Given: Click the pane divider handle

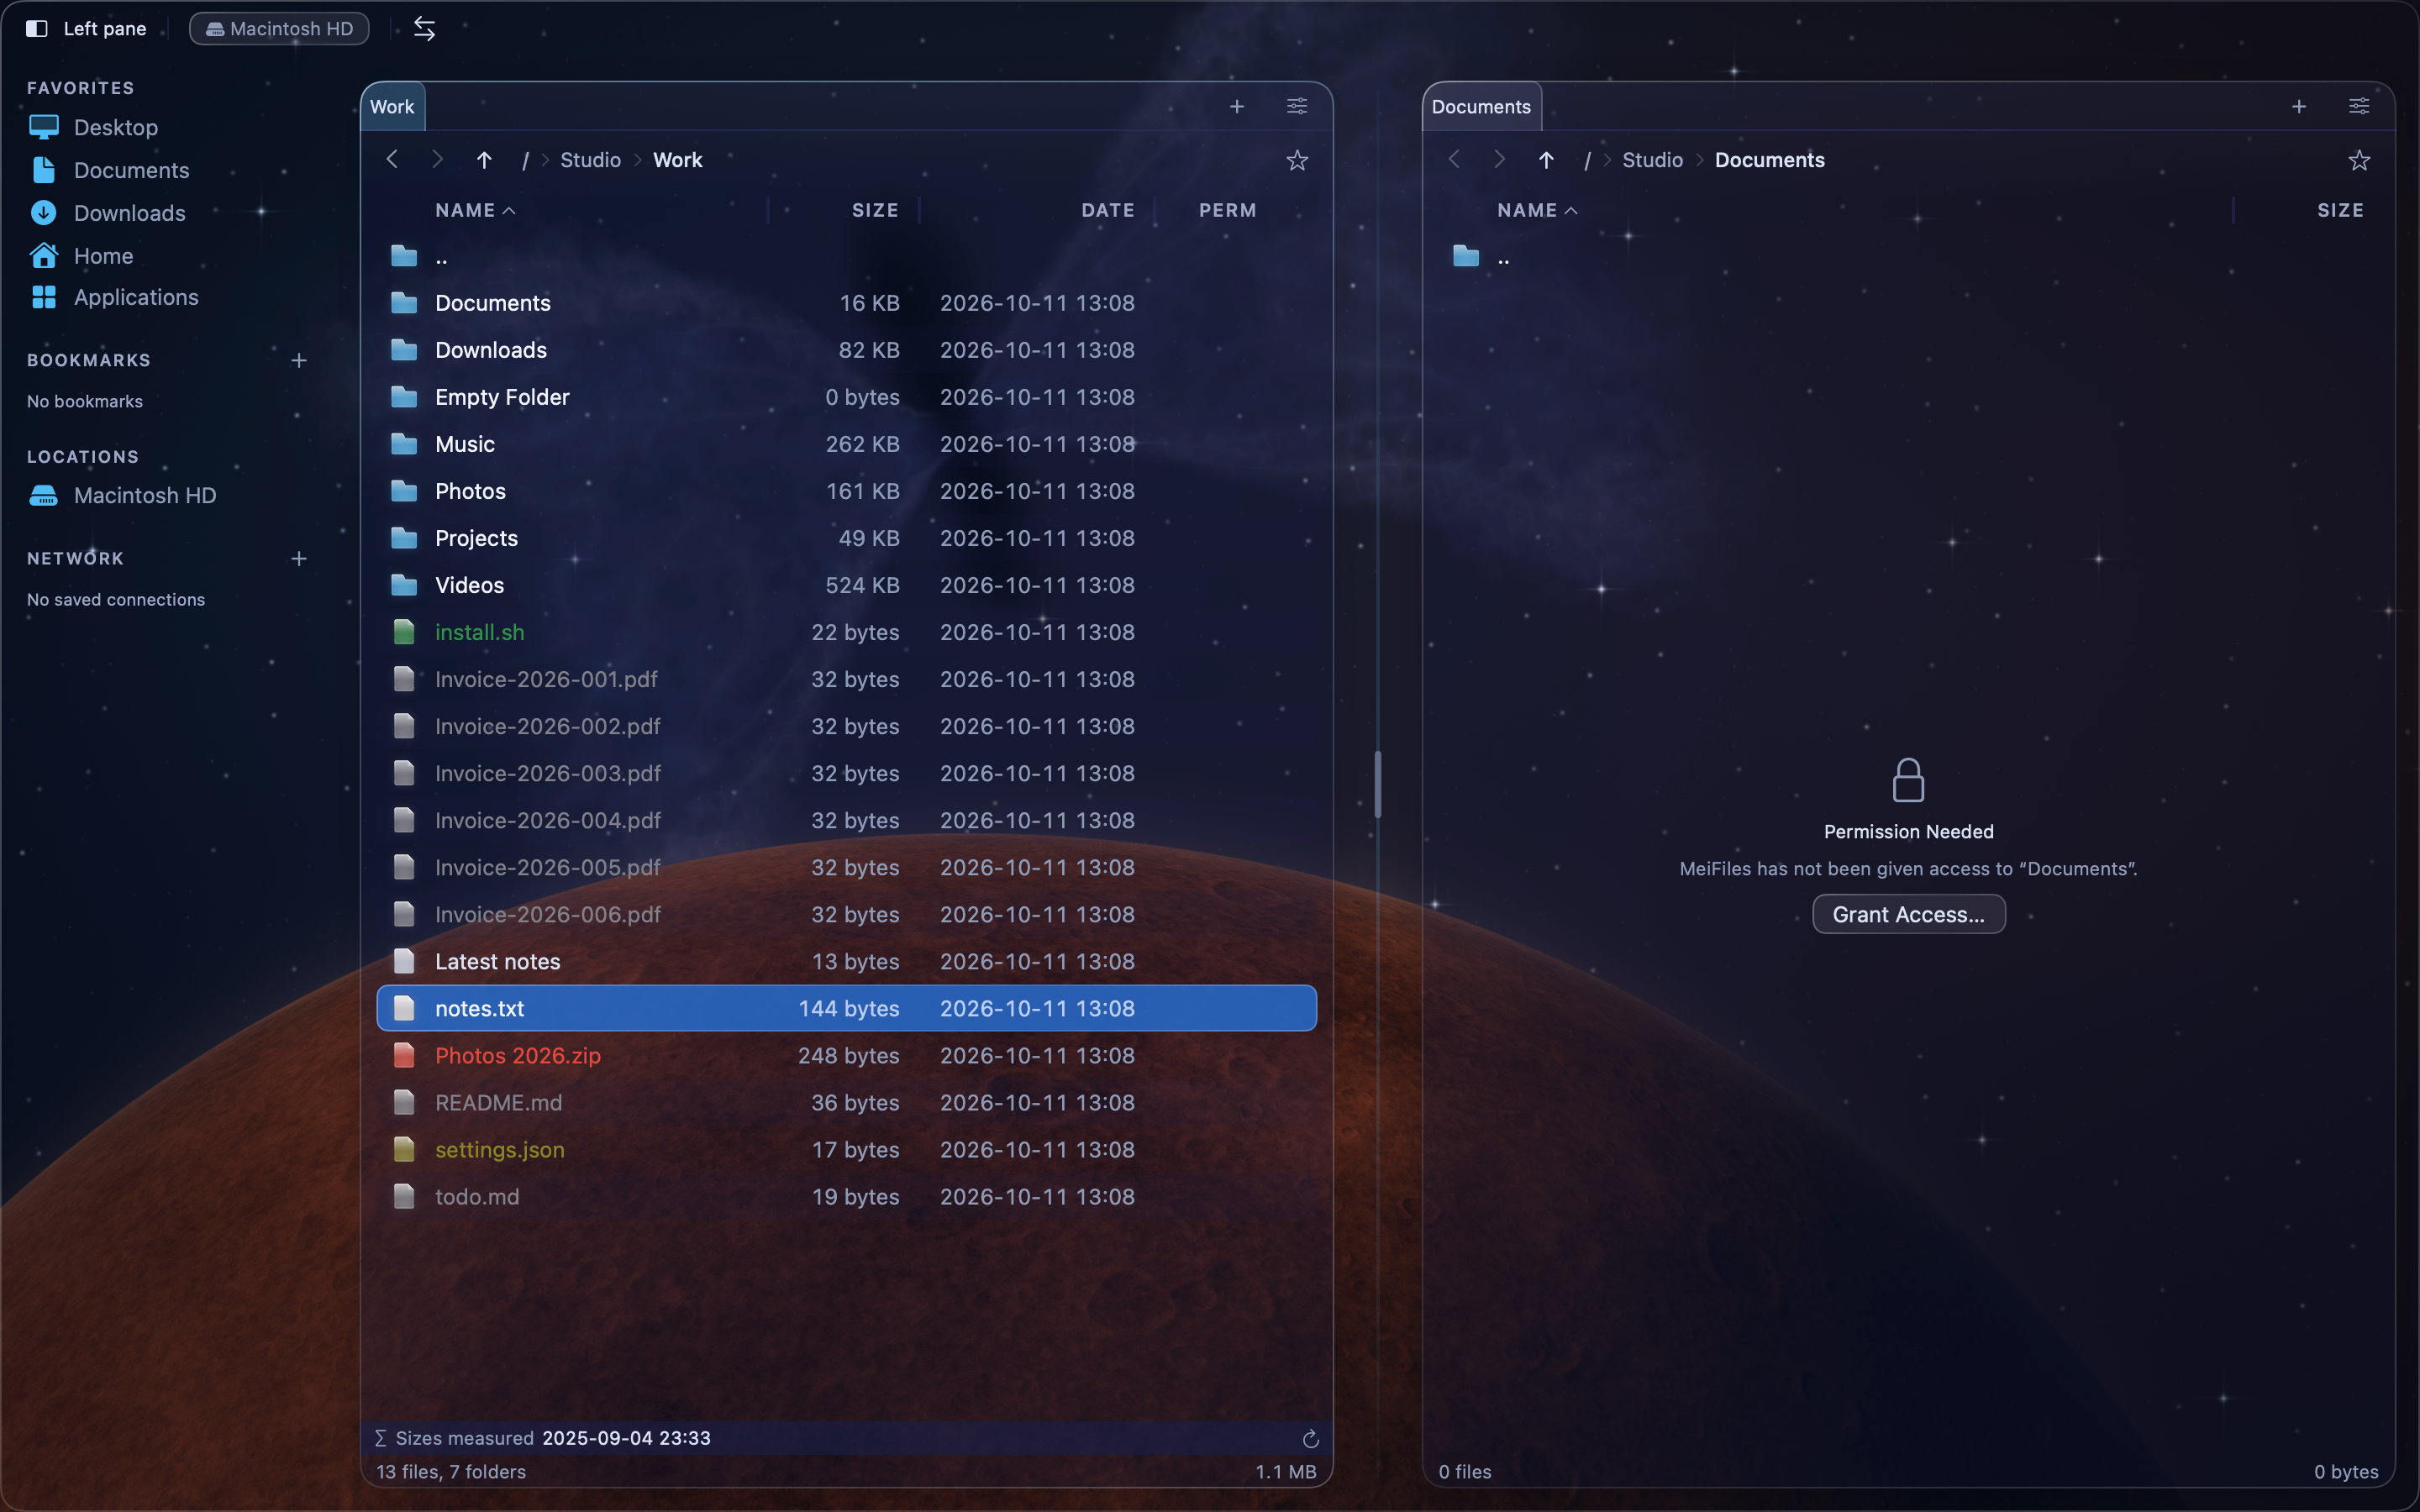Looking at the screenshot, I should [1378, 785].
